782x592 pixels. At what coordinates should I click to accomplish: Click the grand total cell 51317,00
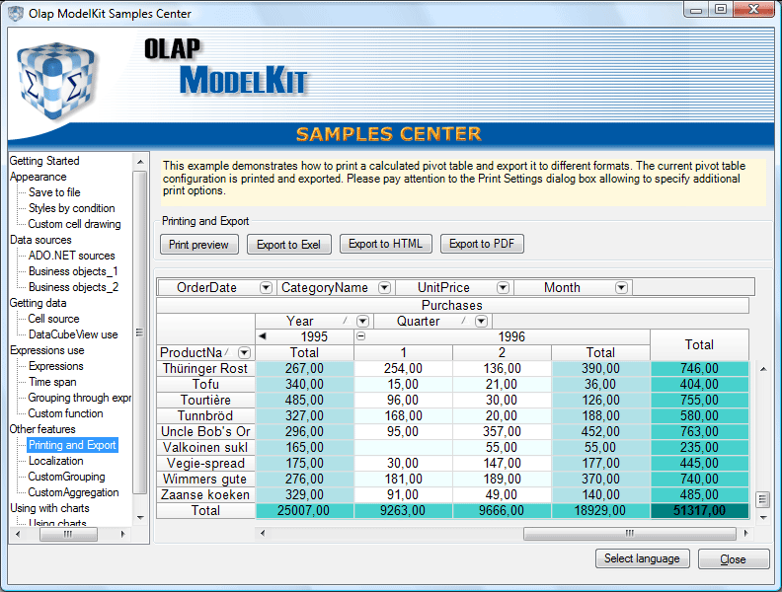pos(700,511)
